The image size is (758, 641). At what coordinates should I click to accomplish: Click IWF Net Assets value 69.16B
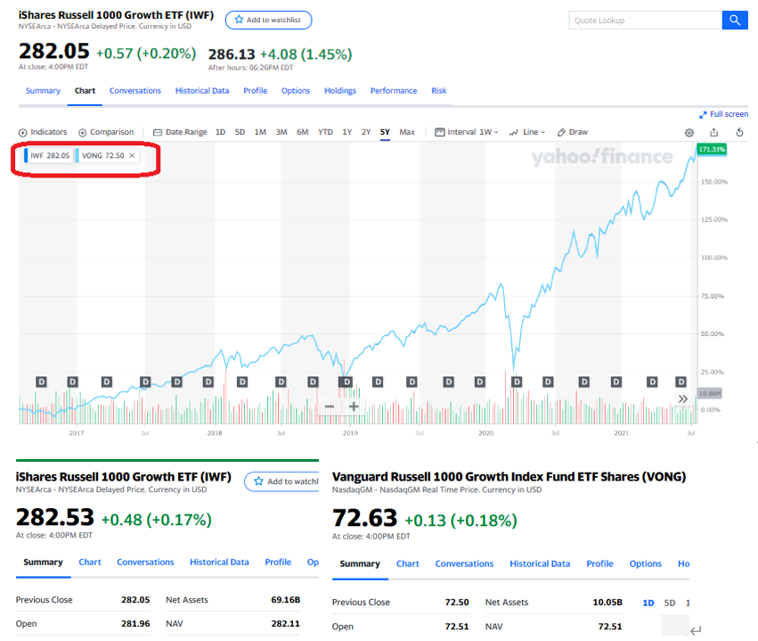[285, 600]
